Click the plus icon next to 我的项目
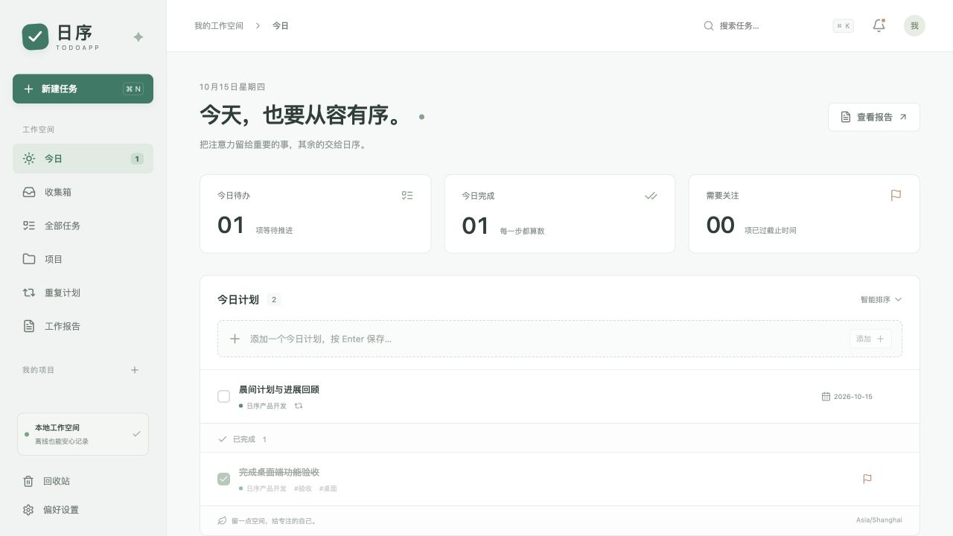 click(135, 370)
